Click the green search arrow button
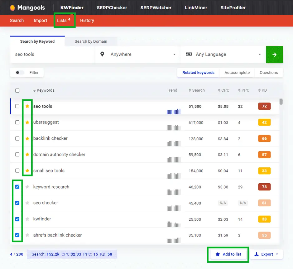Viewport: 293px width, 269px height. [274, 55]
